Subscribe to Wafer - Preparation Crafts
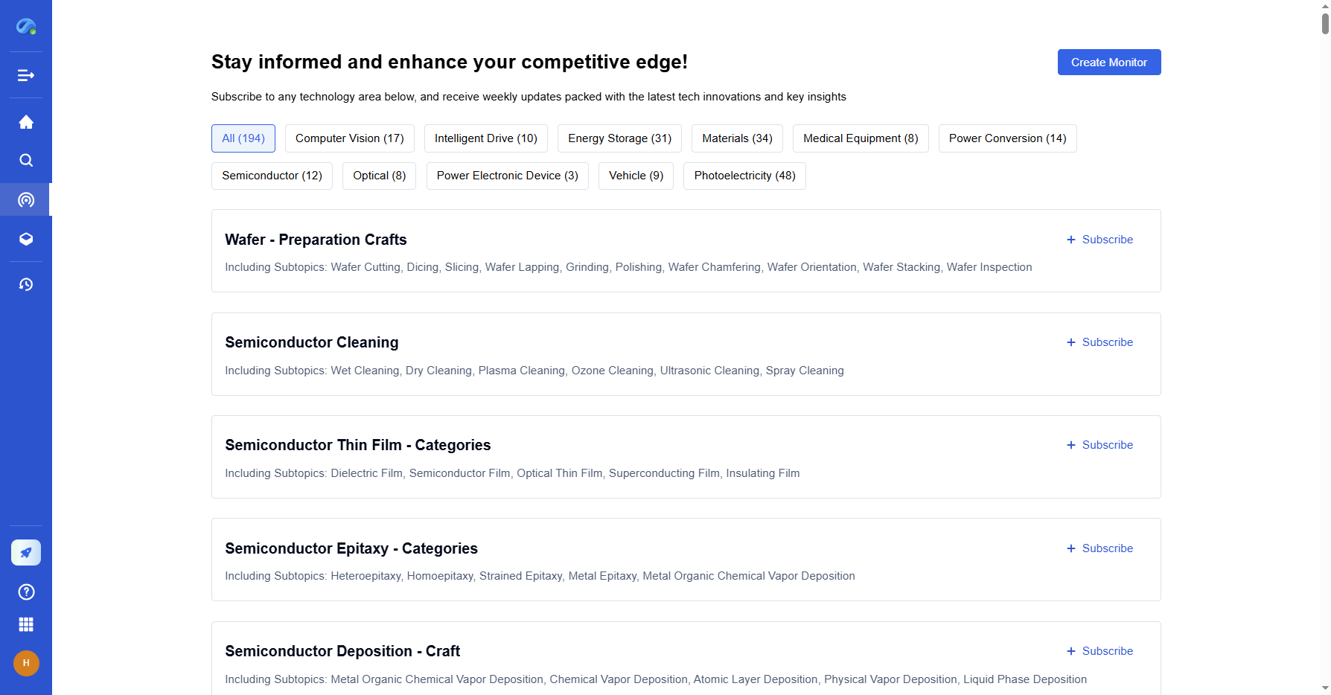1331x695 pixels. coord(1099,240)
